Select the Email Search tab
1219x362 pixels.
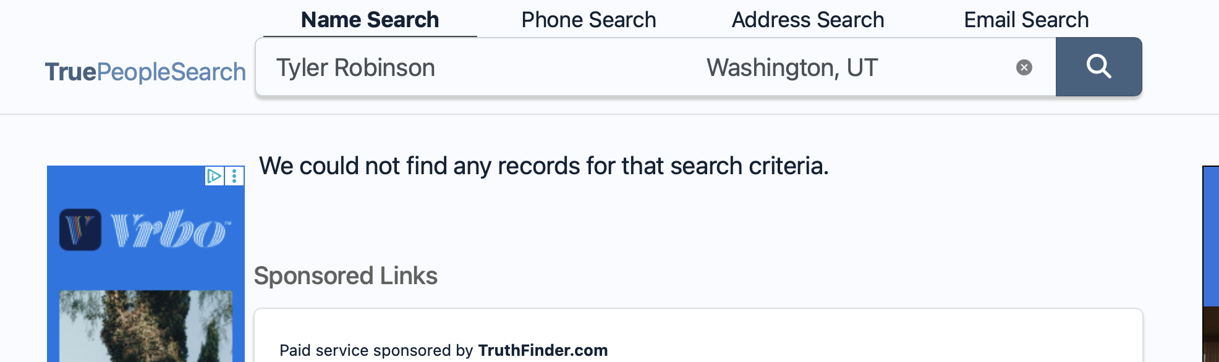pyautogui.click(x=1026, y=20)
